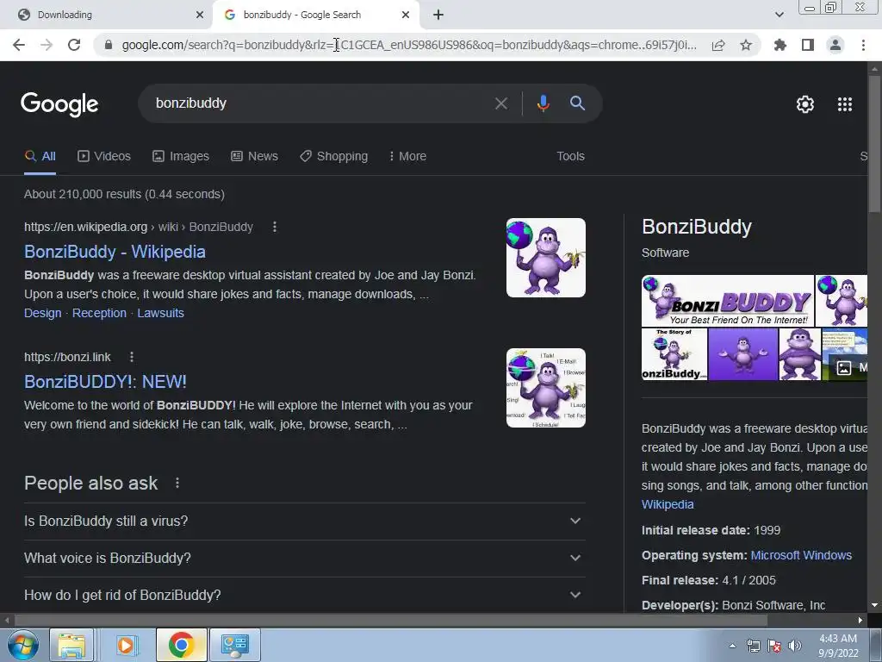Open the More search filters dropdown
Image resolution: width=882 pixels, height=662 pixels.
coord(407,157)
